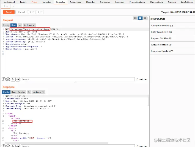Click the X-Powered-By response header
The height and width of the screenshot is (147, 195).
click(x=27, y=108)
